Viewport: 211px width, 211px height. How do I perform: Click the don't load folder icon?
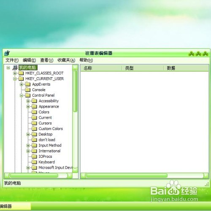[34, 140]
